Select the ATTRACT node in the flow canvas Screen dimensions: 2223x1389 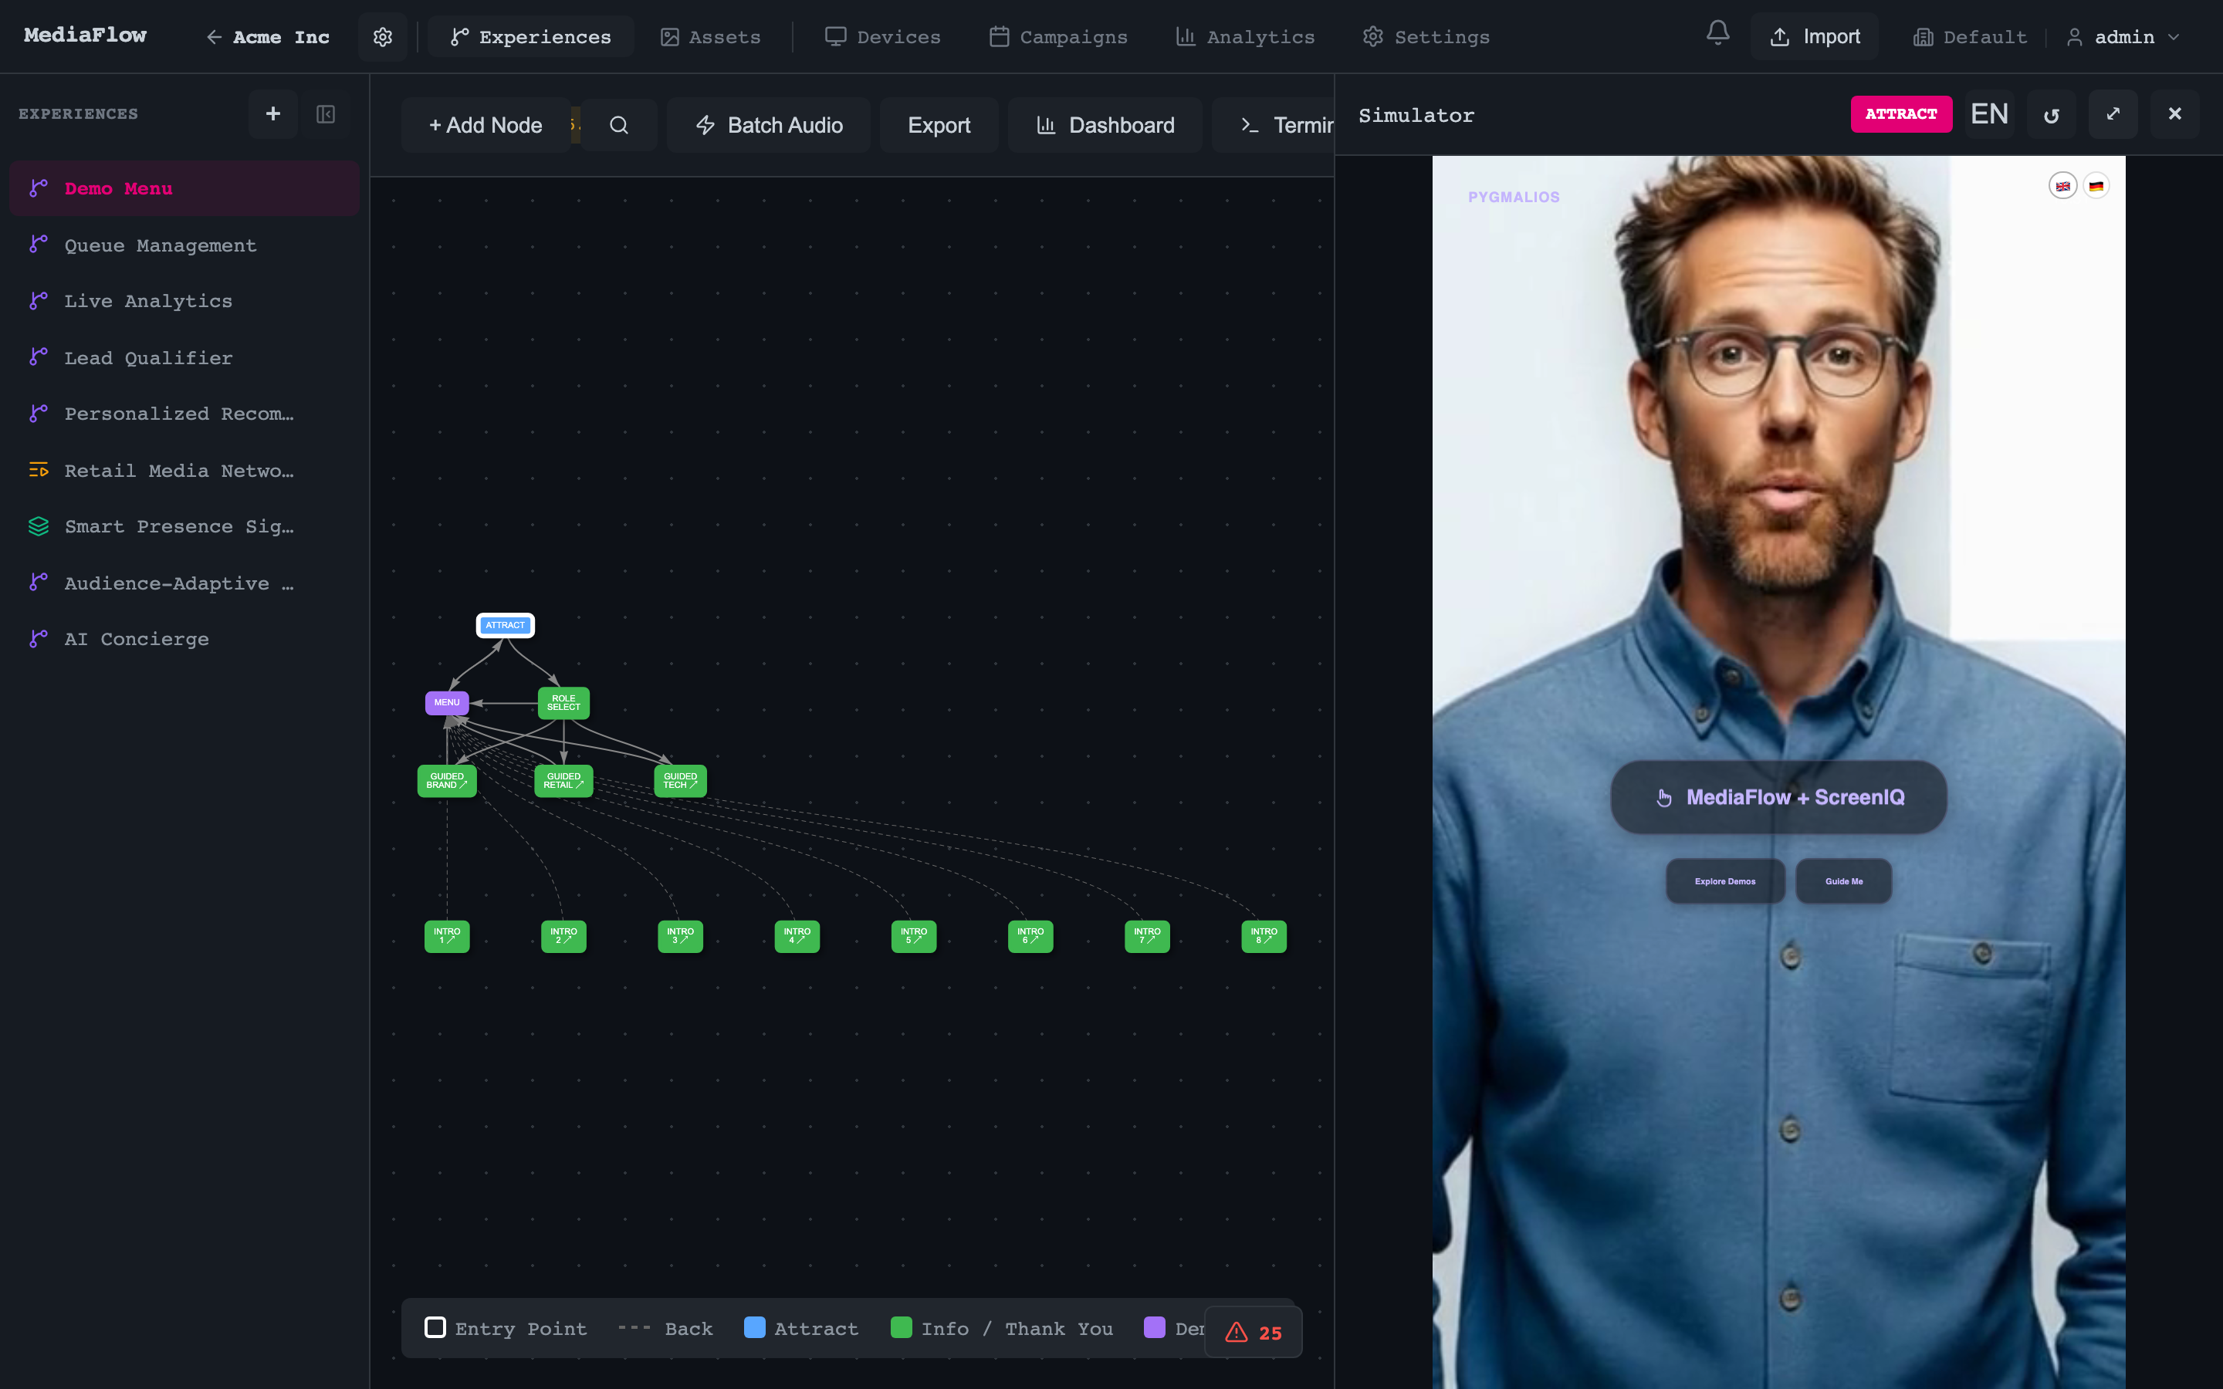click(x=506, y=625)
